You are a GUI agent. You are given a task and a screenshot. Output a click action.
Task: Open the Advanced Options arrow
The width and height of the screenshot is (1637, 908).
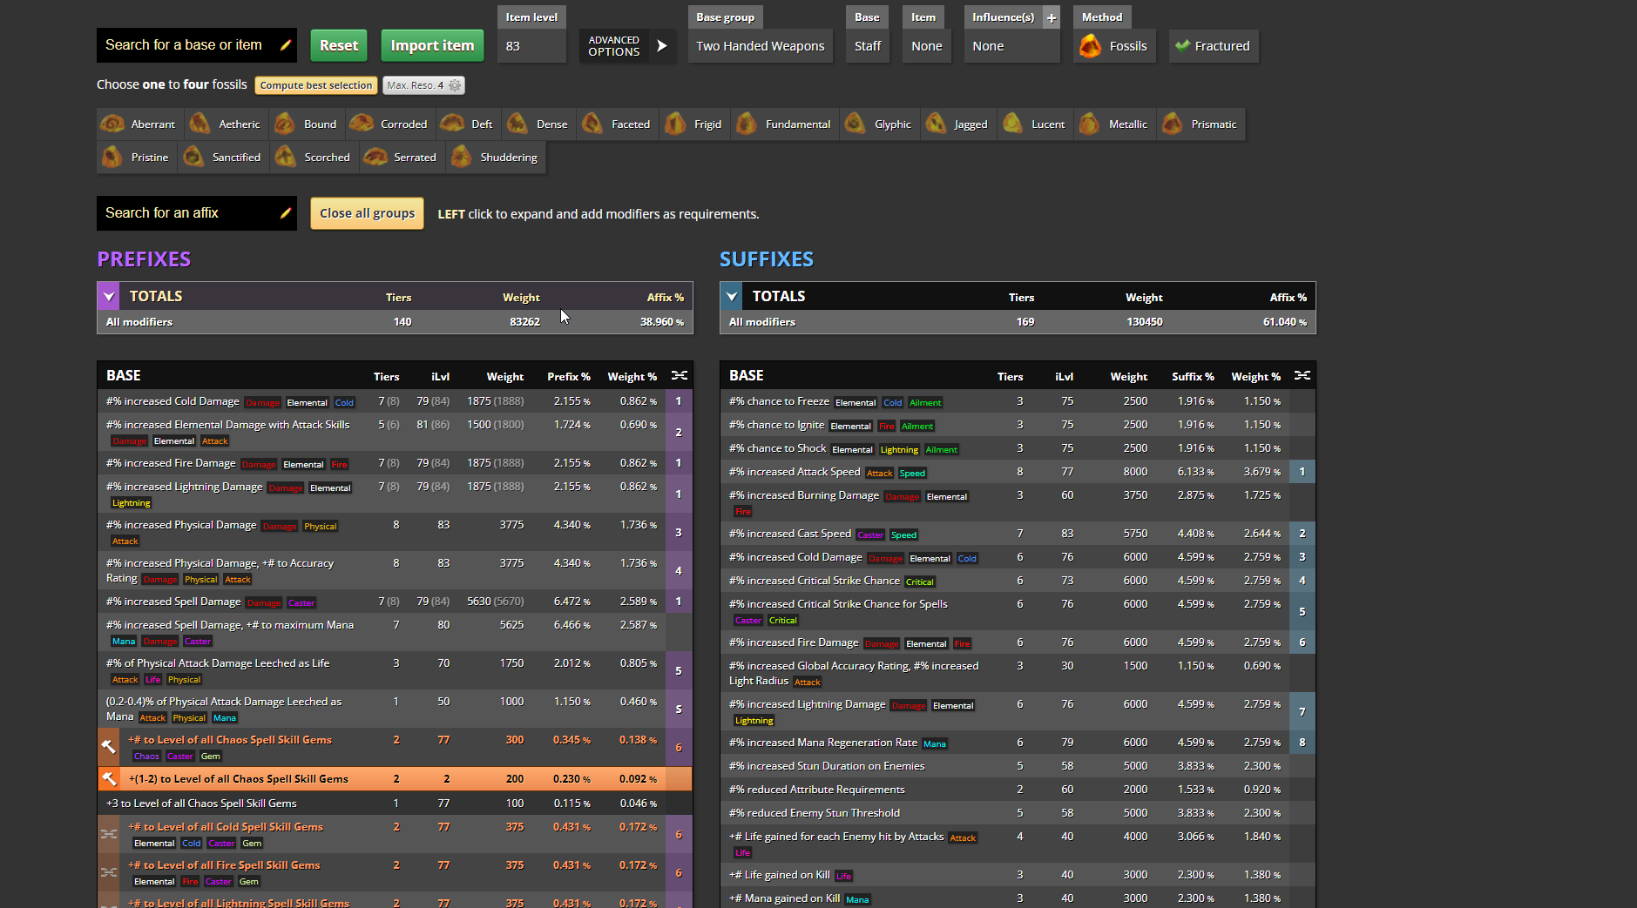pos(662,46)
